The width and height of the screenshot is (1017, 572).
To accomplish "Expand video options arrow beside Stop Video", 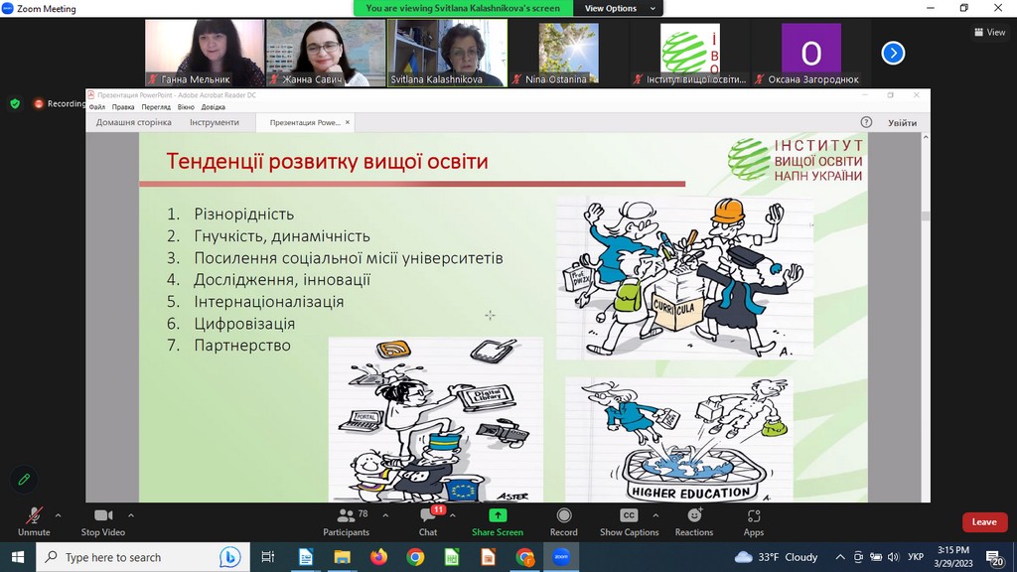I will (x=131, y=515).
